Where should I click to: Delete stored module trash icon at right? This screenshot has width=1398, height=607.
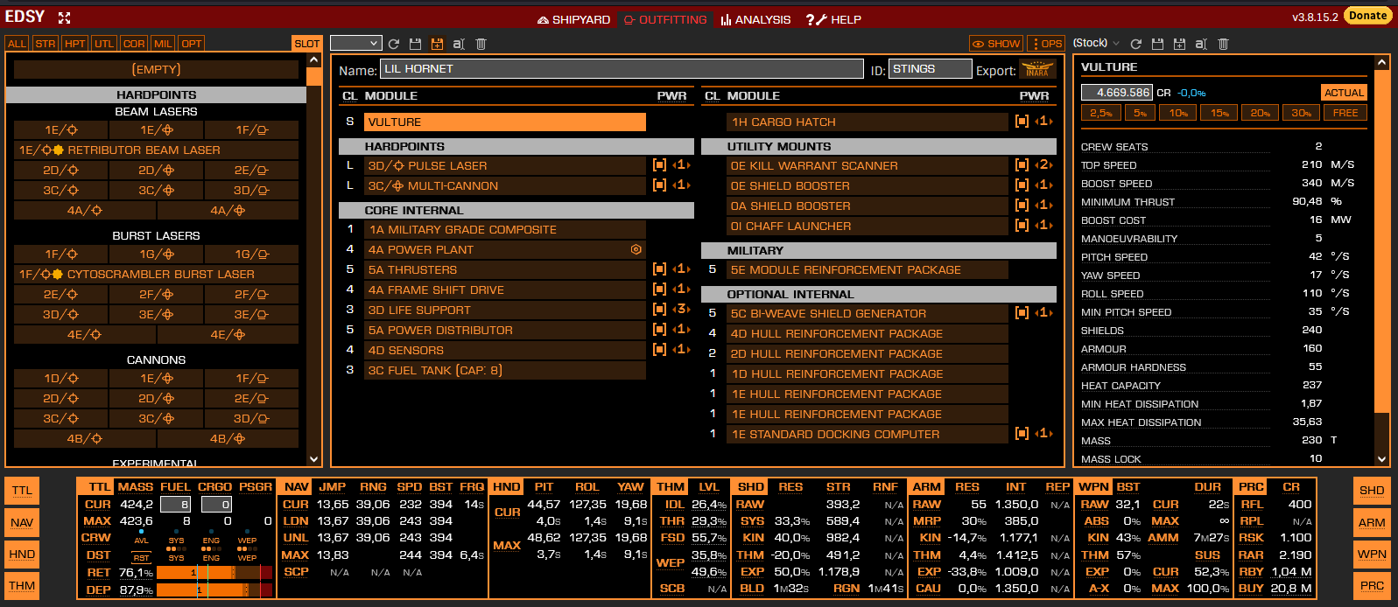pyautogui.click(x=1223, y=44)
